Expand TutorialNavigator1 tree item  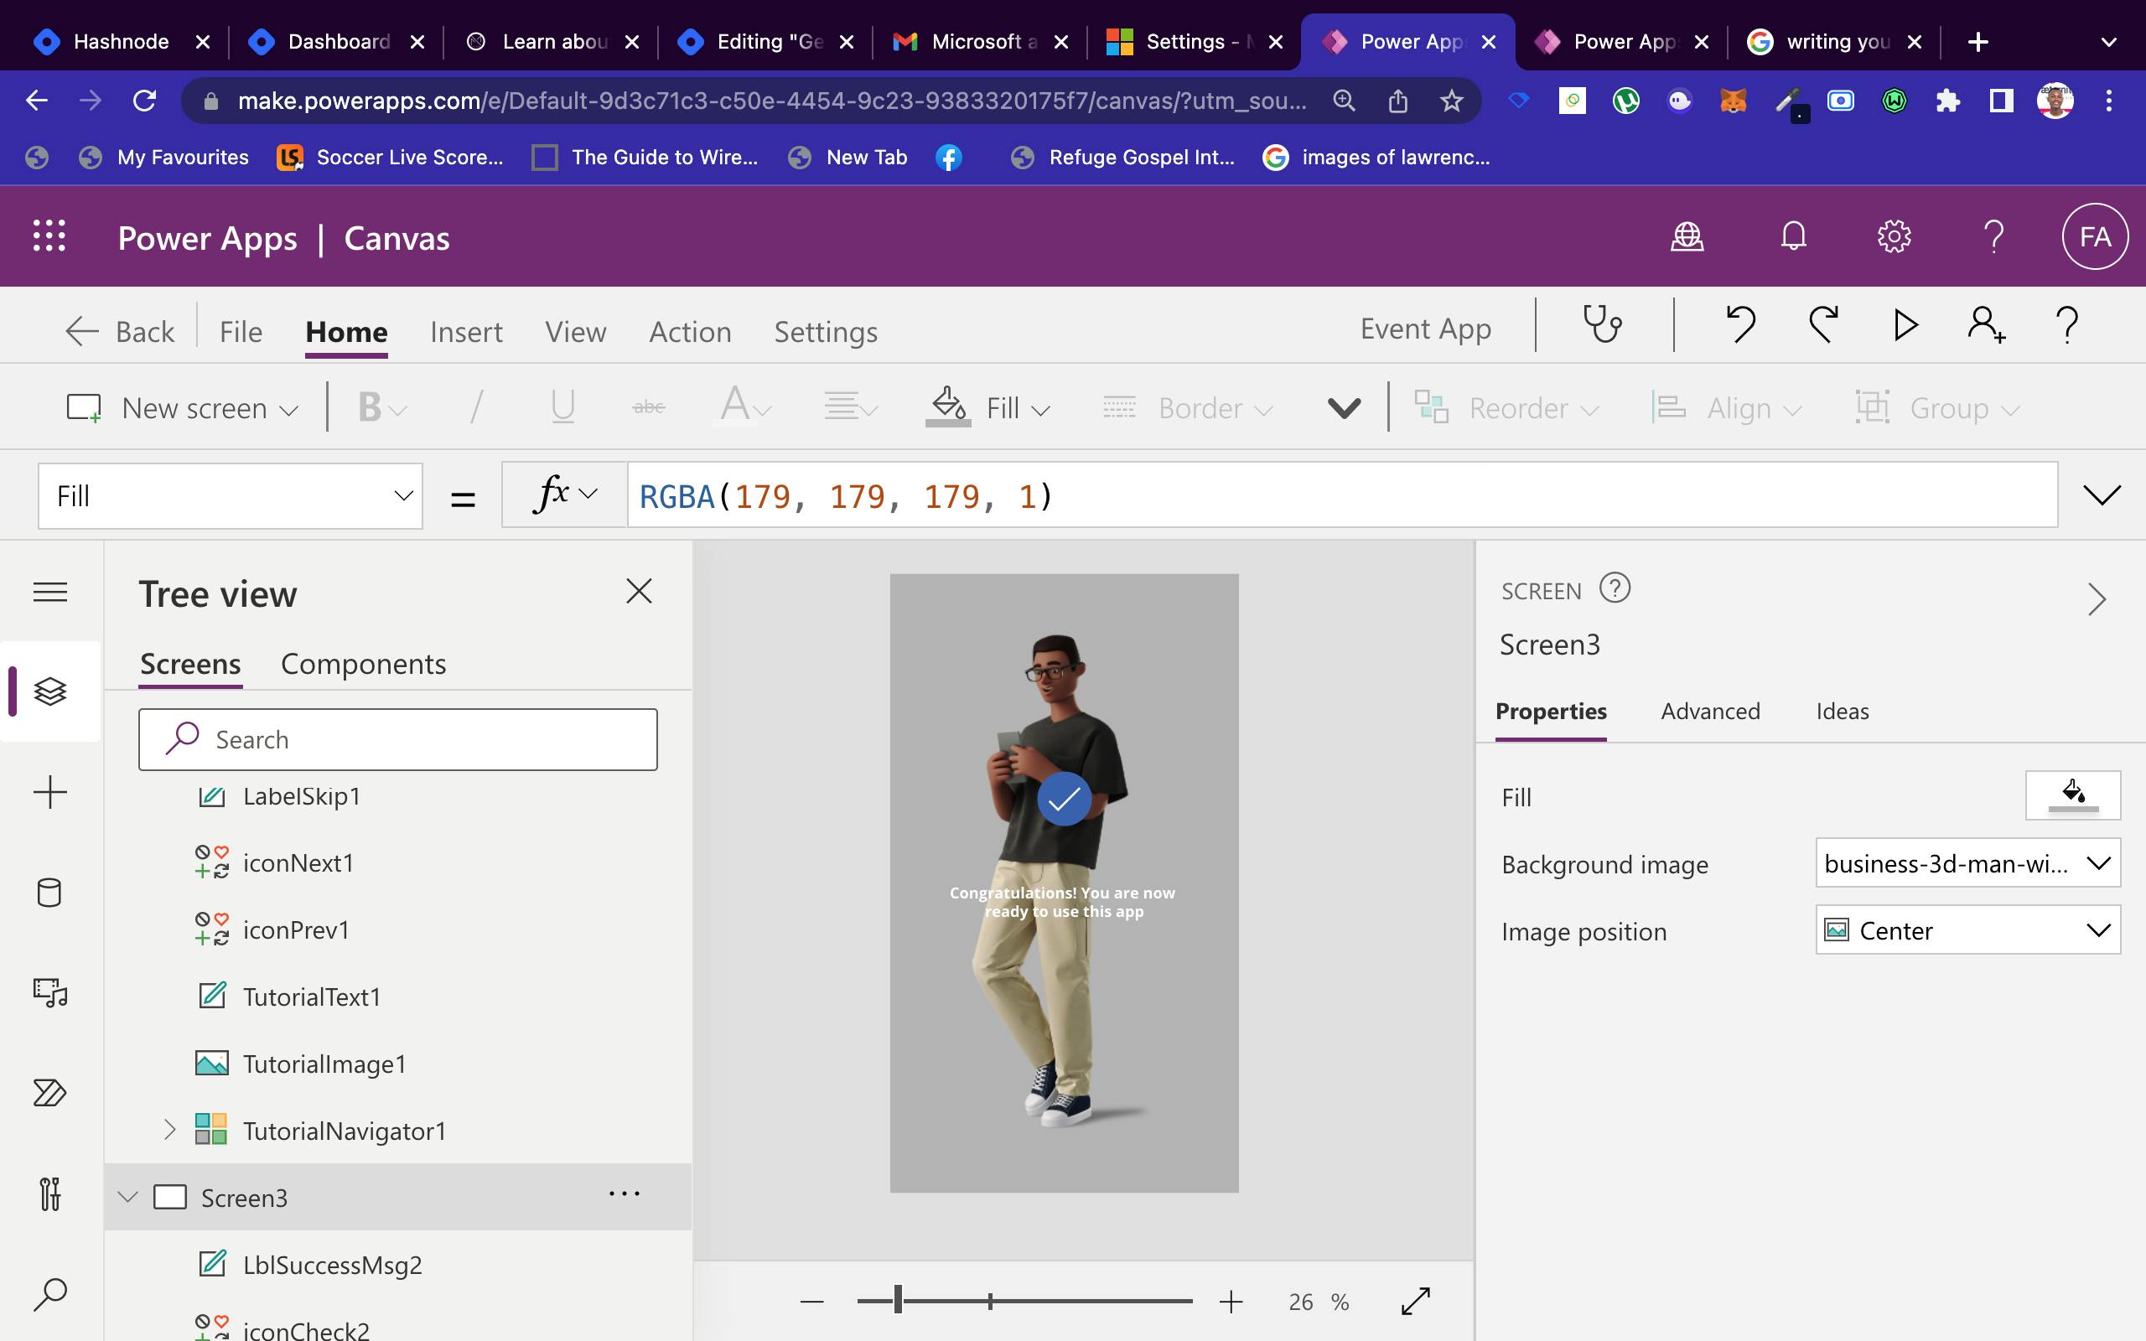tap(168, 1129)
